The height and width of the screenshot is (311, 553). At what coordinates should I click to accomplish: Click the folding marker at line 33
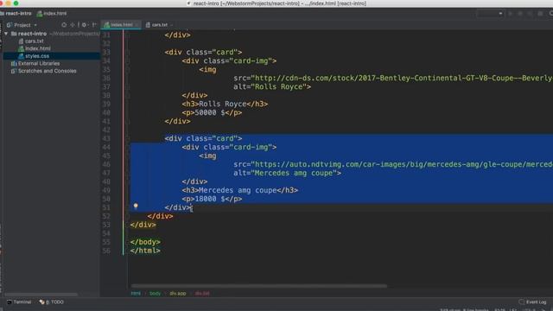pyautogui.click(x=127, y=52)
